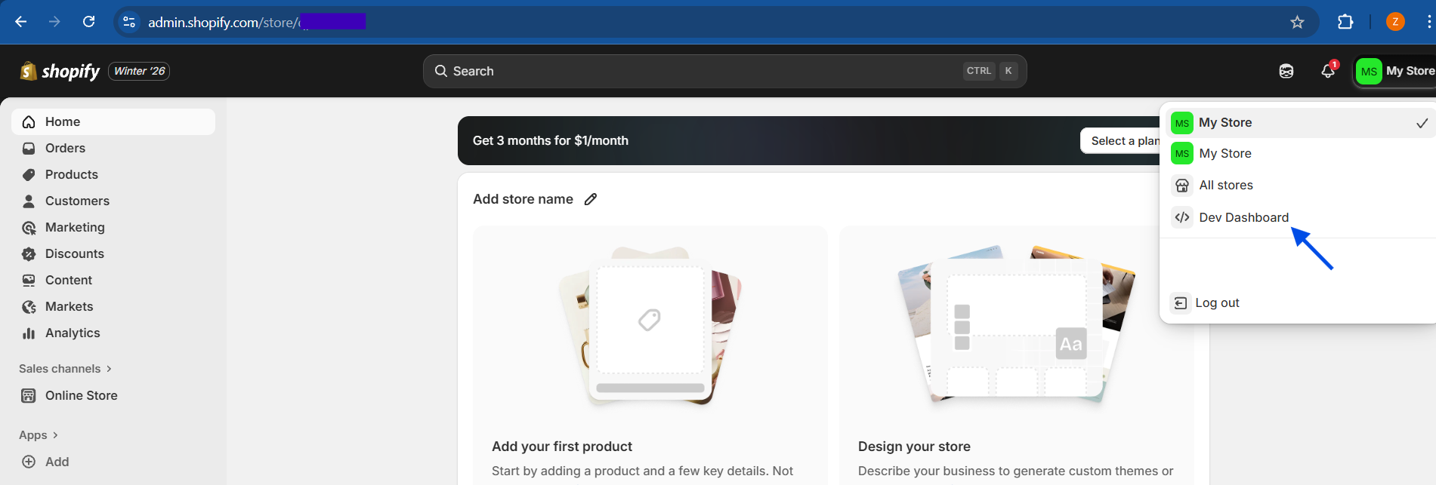Screen dimensions: 1436x485
Task: Reload the page with the refresh icon
Action: 88,22
